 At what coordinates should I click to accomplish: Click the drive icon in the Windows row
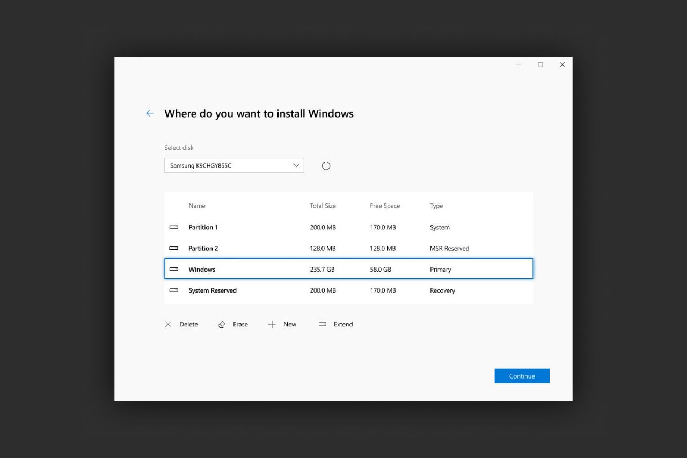click(173, 269)
